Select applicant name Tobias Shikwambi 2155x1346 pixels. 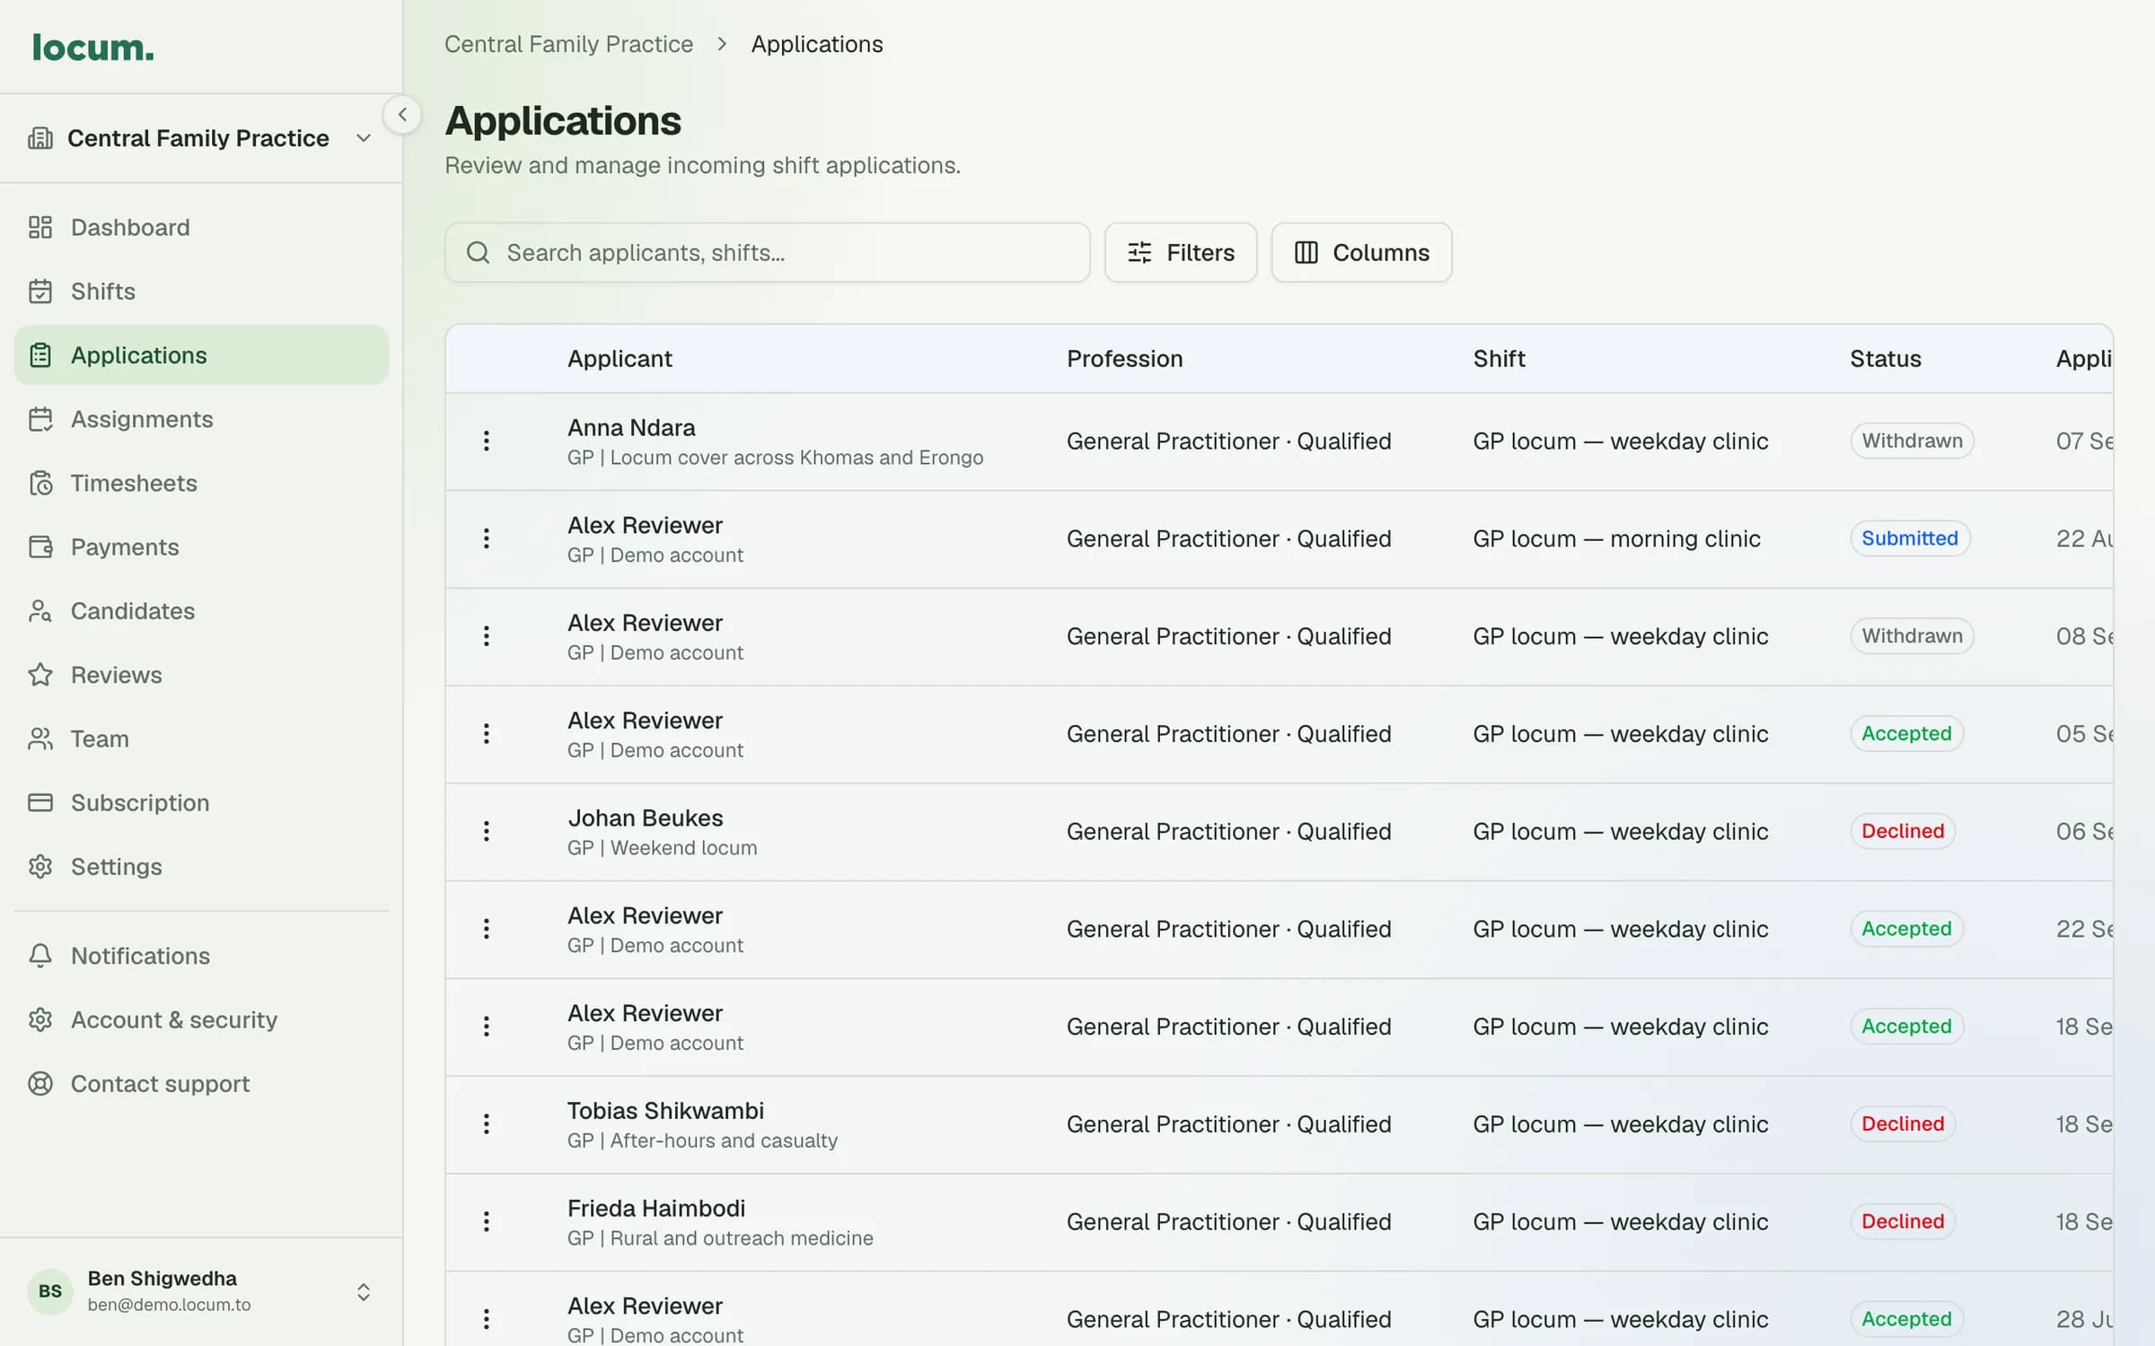pyautogui.click(x=665, y=1111)
